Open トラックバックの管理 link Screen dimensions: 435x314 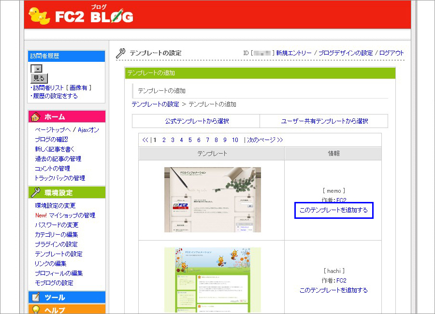60,178
